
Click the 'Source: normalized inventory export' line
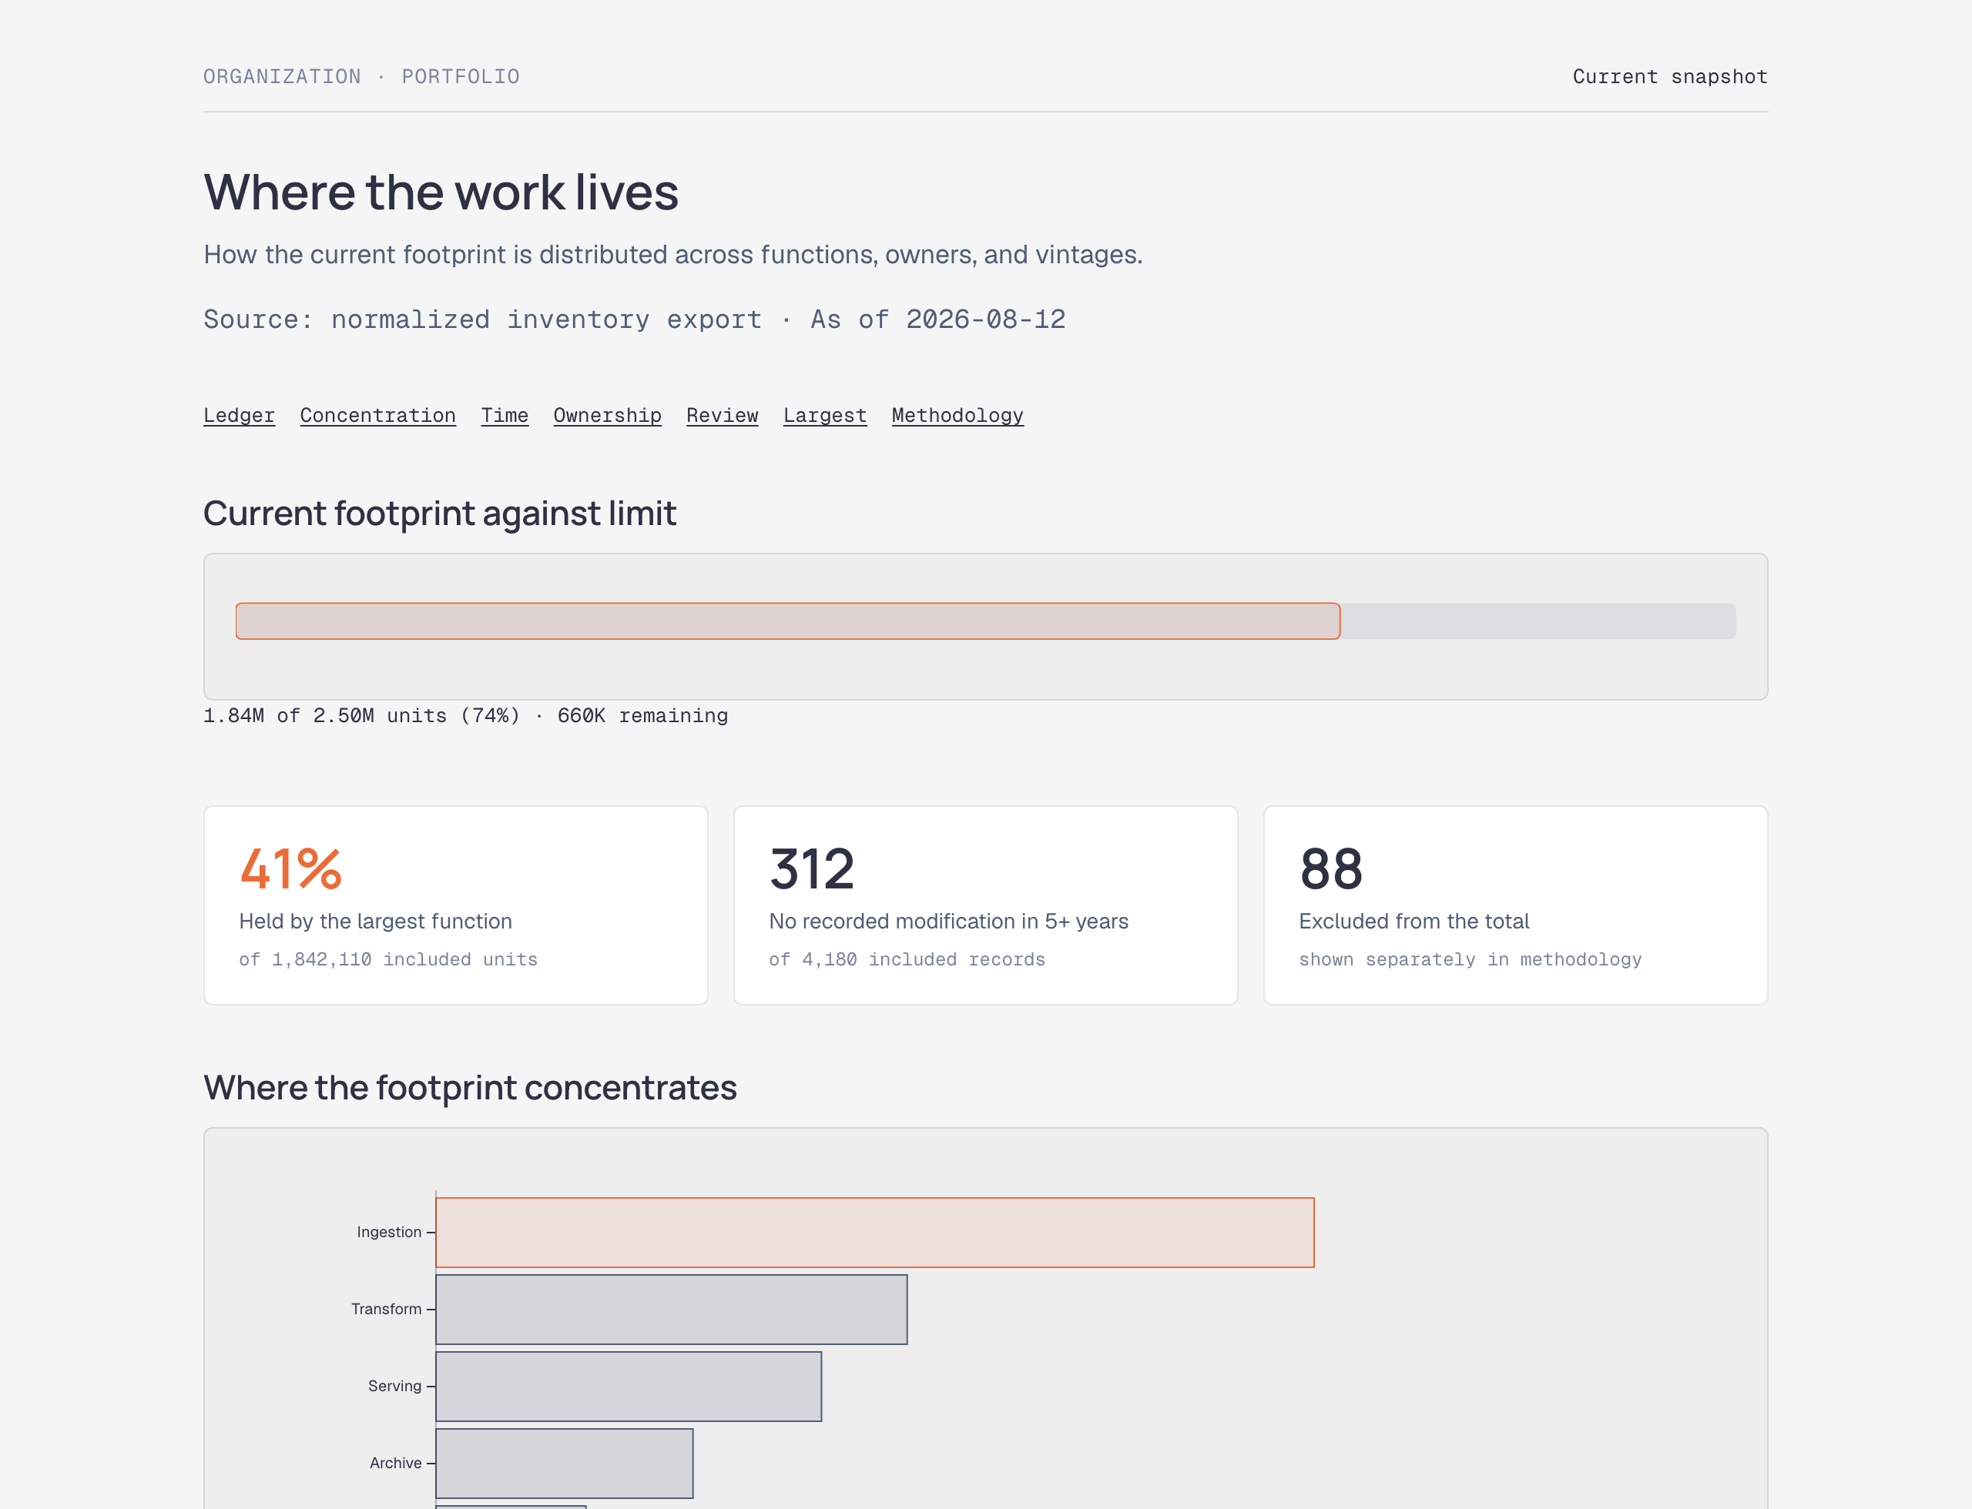coord(635,319)
